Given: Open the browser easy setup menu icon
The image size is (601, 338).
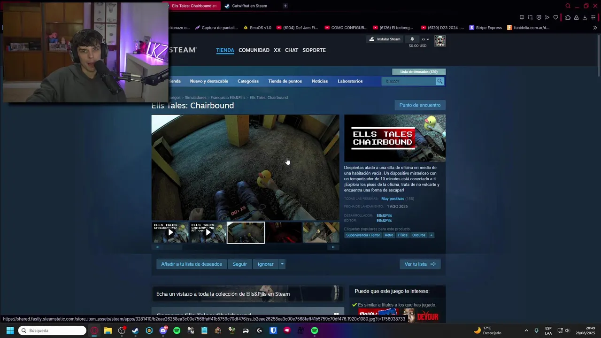Looking at the screenshot, I should pyautogui.click(x=594, y=17).
